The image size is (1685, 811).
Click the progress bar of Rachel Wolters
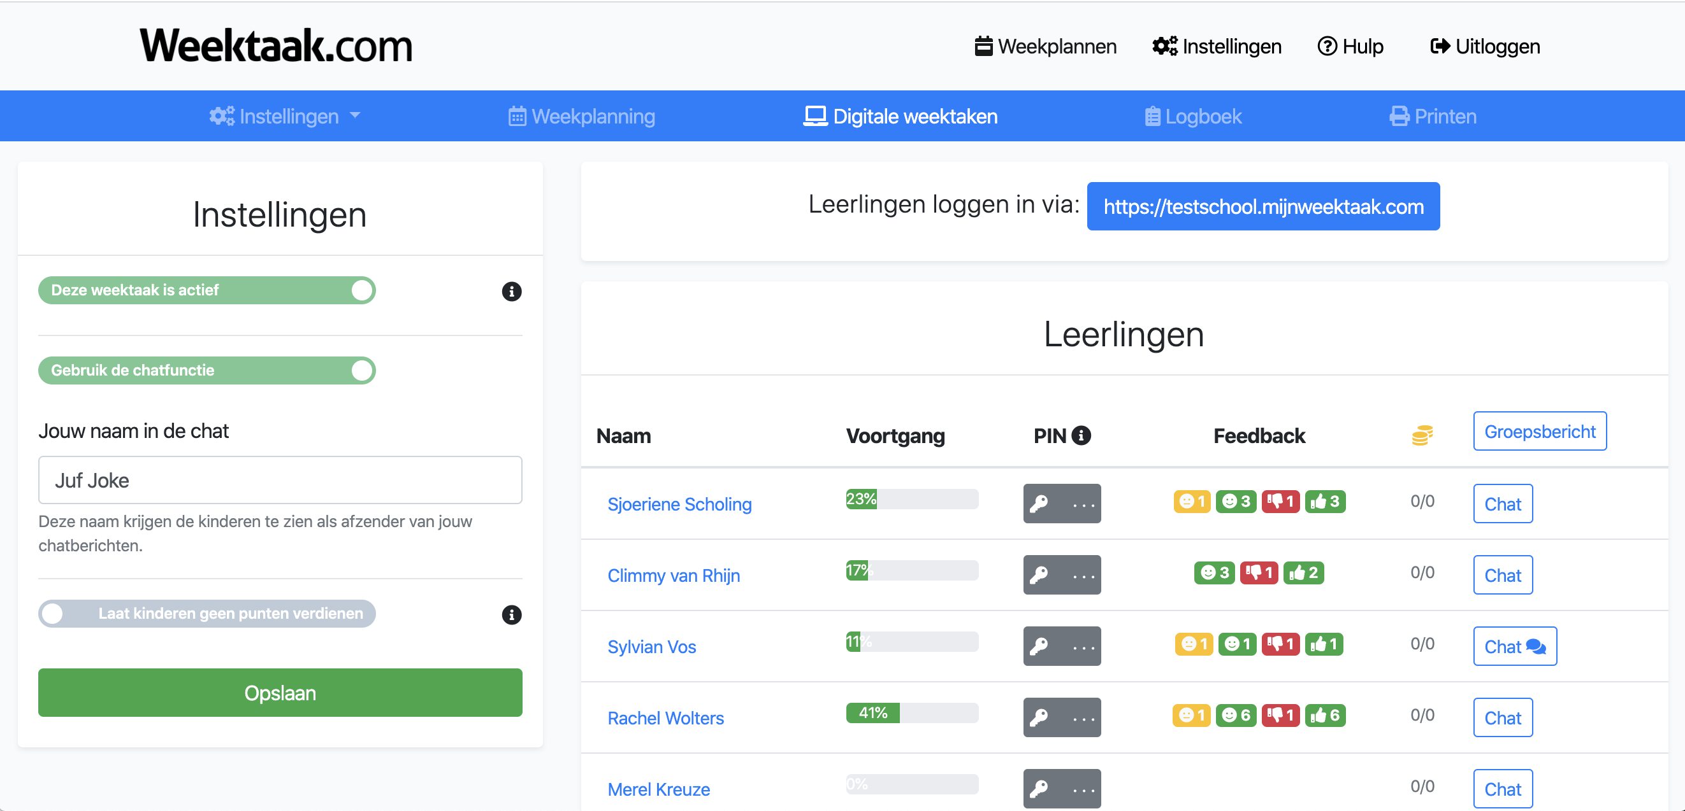click(x=911, y=713)
